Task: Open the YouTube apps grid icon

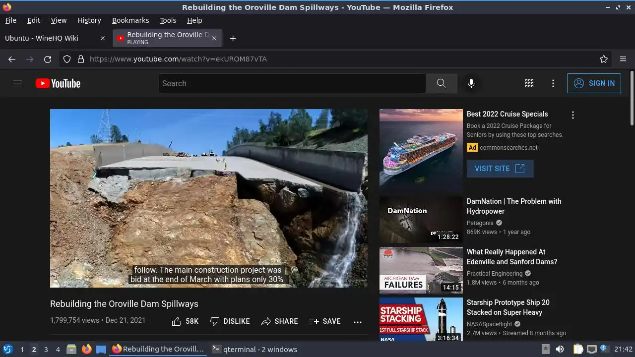Action: (x=529, y=83)
